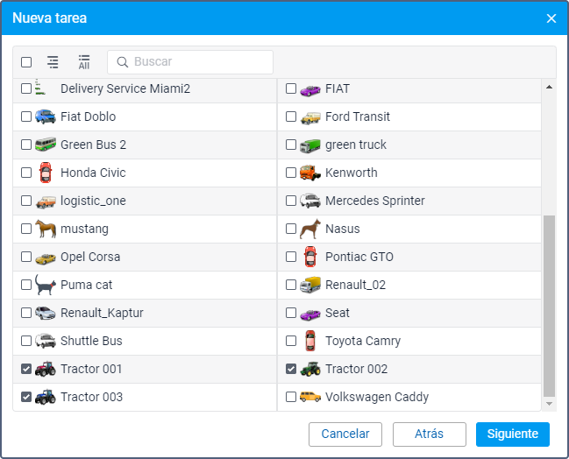Tick the Mercedes Sprinter checkbox

(x=291, y=201)
